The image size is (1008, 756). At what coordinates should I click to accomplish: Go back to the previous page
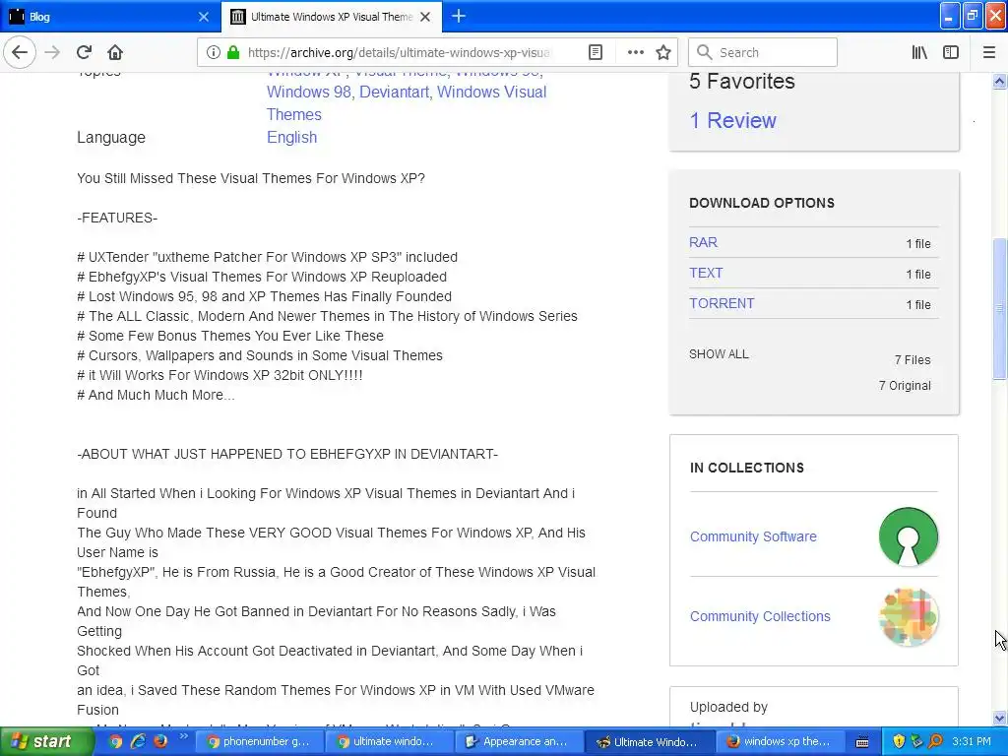point(20,52)
